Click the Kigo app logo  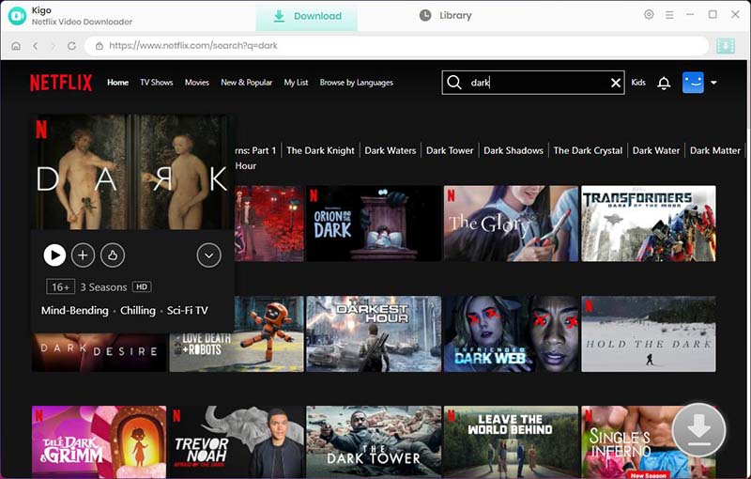[x=17, y=16]
